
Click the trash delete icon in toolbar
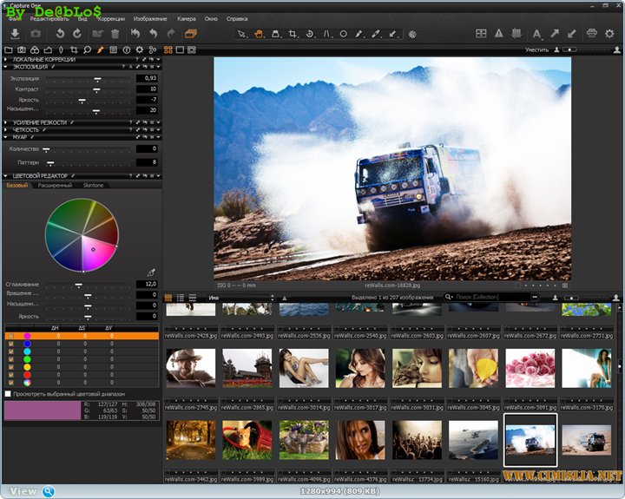(115, 33)
